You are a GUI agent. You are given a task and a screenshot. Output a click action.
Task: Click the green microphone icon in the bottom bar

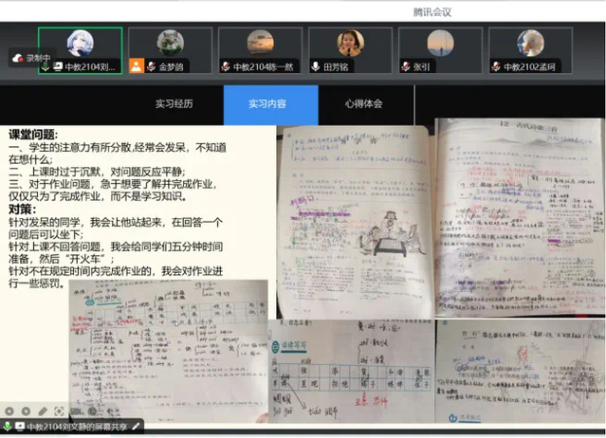(8, 428)
